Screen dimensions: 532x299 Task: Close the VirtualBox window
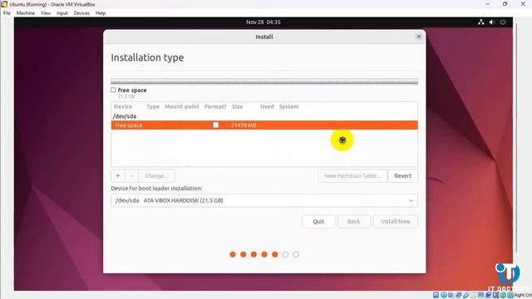pos(523,4)
